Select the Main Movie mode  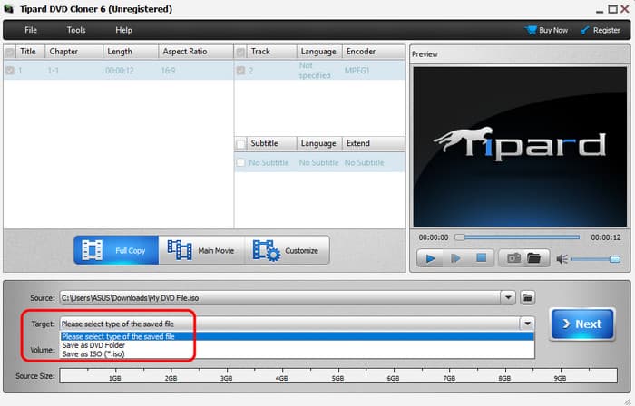point(201,250)
